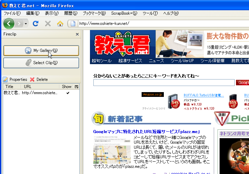Open the 履歴(S) menu
The height and width of the screenshot is (174, 249).
[x=71, y=13]
